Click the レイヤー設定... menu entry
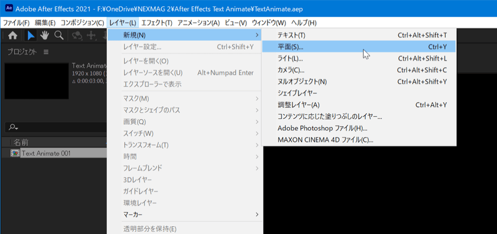497x234 pixels. pyautogui.click(x=184, y=47)
